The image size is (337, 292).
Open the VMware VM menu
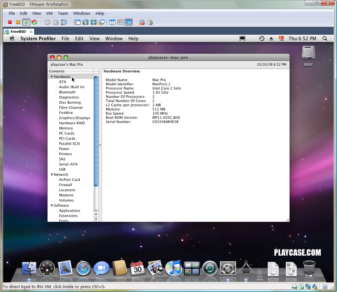point(49,13)
